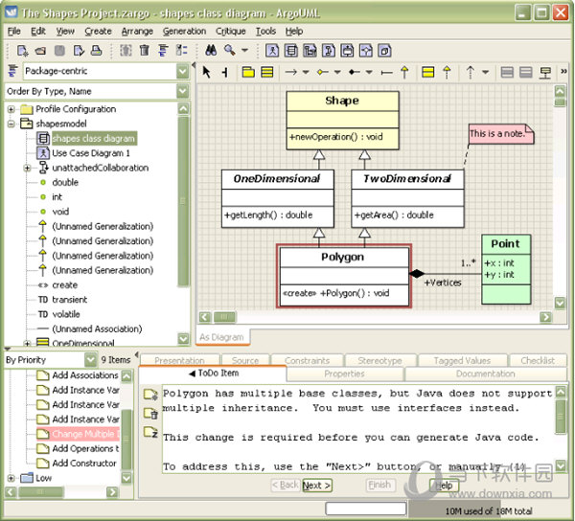Expand the Profile Configuration tree node

[x=11, y=109]
